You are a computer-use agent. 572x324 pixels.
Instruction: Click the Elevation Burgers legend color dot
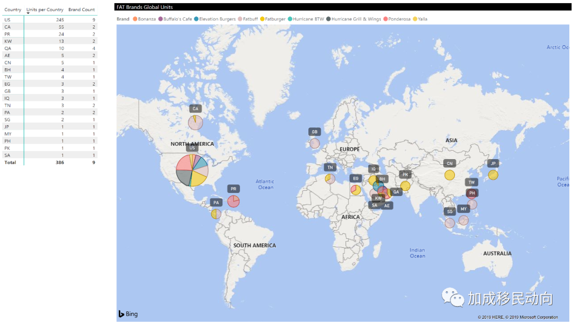(196, 19)
